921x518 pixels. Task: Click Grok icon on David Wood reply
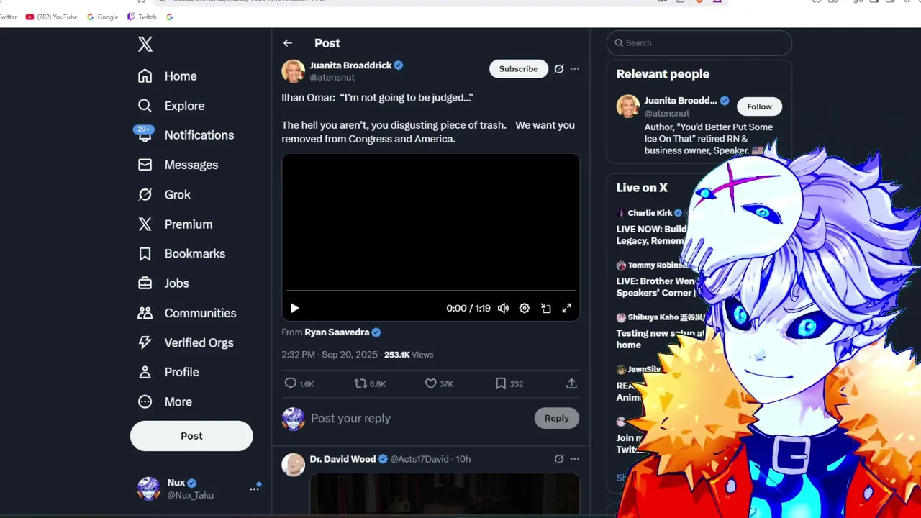pos(559,459)
